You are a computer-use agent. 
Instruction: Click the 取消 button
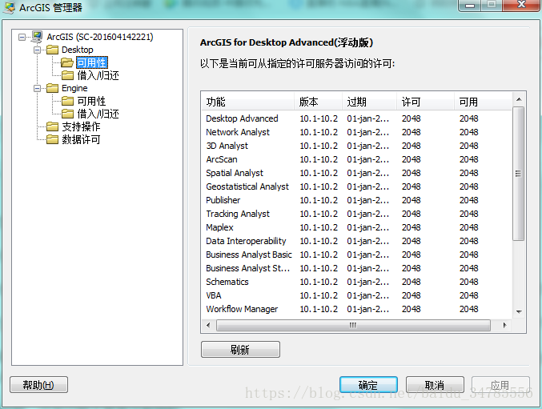435,385
